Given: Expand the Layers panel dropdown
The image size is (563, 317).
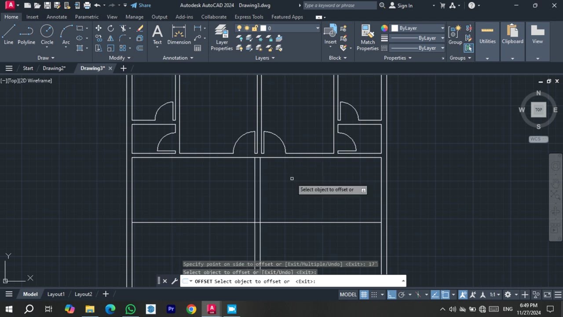Looking at the screenshot, I should [x=265, y=58].
